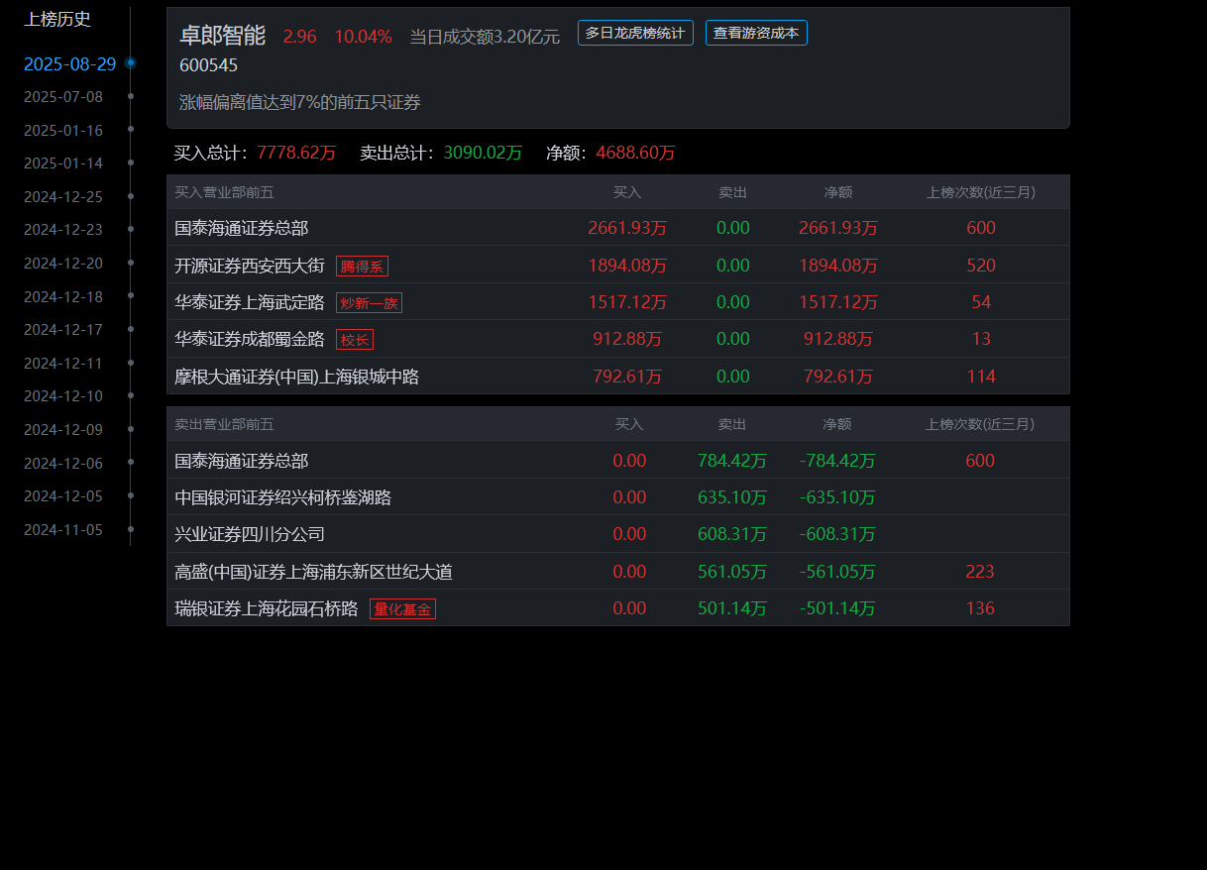Click the listing count 13
Image resolution: width=1207 pixels, height=870 pixels.
[981, 339]
